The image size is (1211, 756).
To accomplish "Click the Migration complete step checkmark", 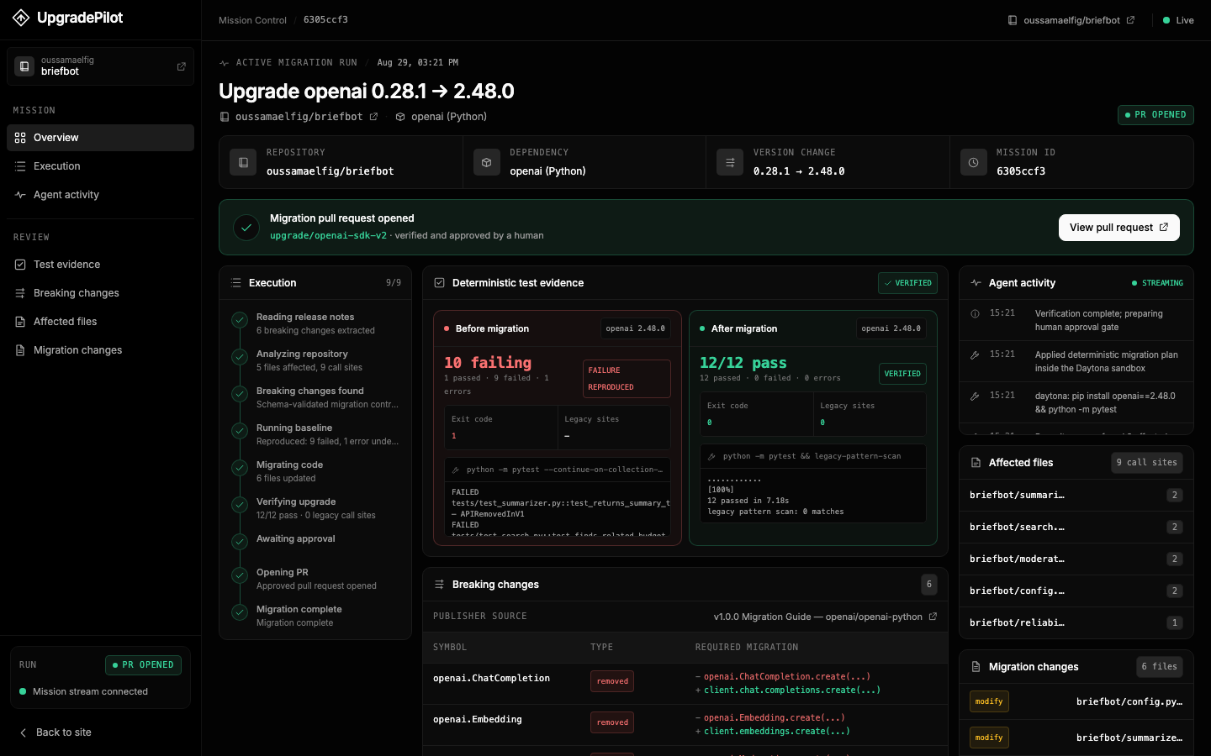I will tap(240, 612).
